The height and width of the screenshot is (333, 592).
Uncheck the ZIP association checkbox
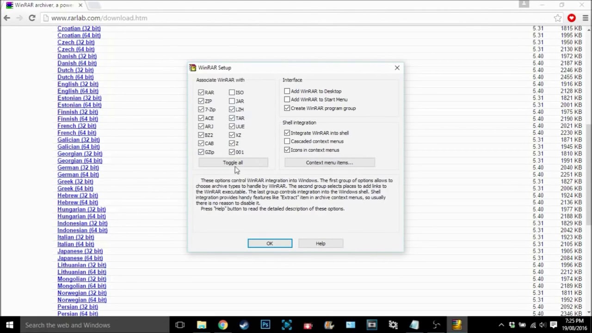point(201,101)
